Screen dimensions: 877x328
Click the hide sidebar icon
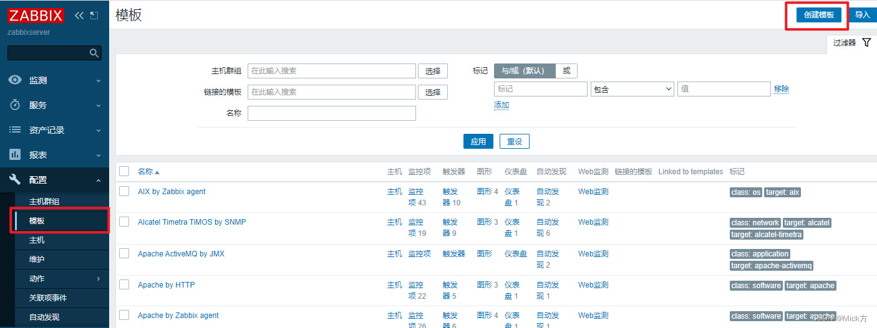(94, 15)
